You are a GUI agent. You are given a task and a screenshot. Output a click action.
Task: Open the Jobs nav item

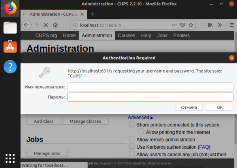pos(162,35)
